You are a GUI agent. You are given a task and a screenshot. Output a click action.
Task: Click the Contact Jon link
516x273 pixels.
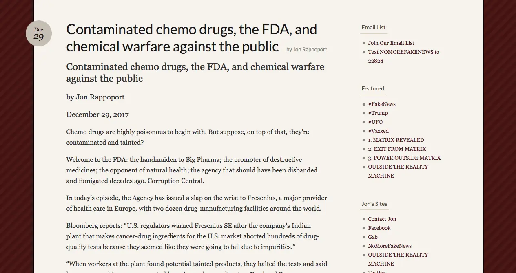pyautogui.click(x=382, y=219)
